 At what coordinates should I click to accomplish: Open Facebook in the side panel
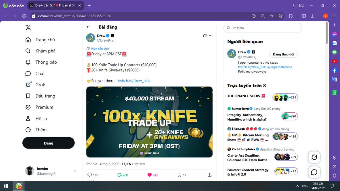point(335,70)
